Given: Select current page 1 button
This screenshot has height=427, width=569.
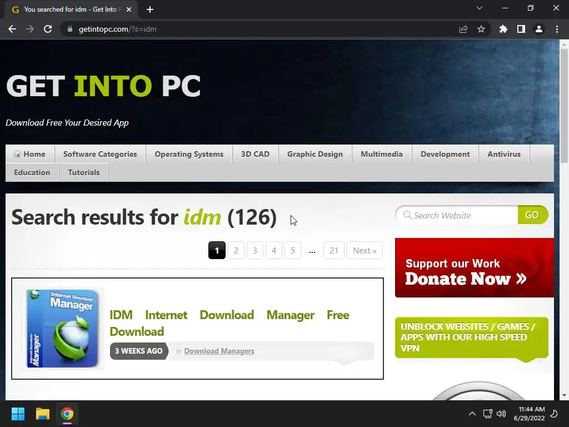Looking at the screenshot, I should click(x=217, y=251).
